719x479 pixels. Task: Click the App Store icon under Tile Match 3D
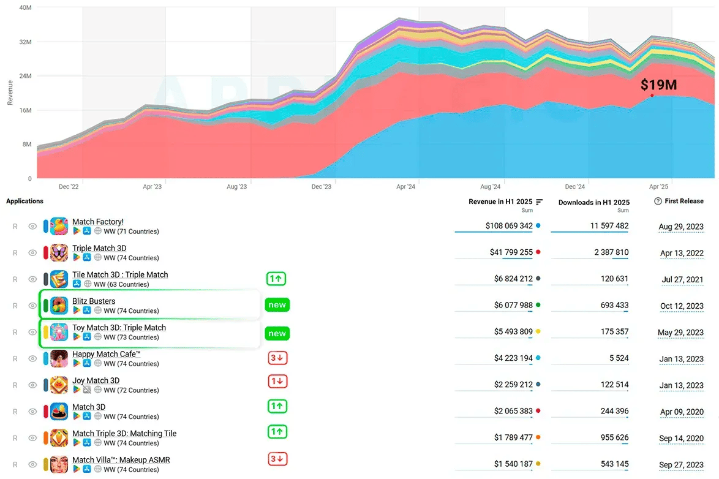pos(77,284)
